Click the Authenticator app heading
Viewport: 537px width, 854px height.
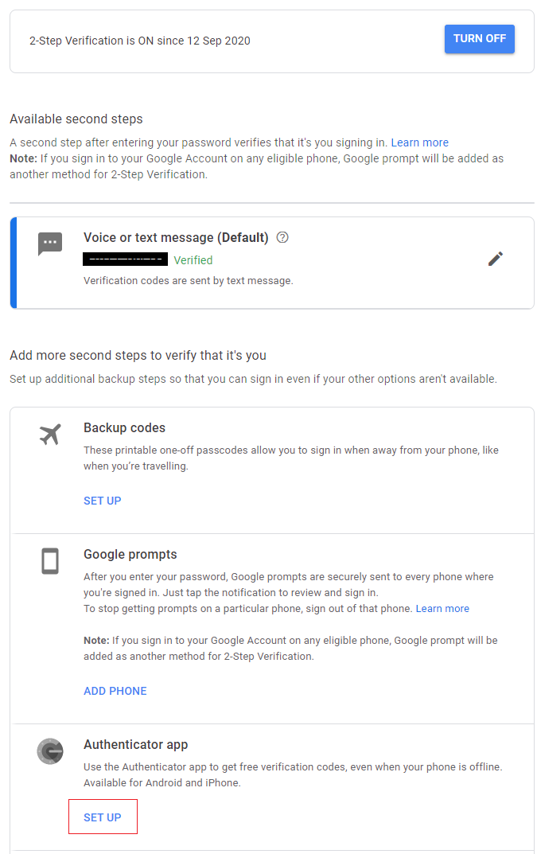coord(135,744)
